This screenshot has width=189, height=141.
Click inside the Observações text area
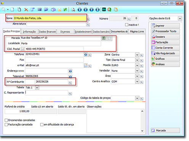[114, 121]
